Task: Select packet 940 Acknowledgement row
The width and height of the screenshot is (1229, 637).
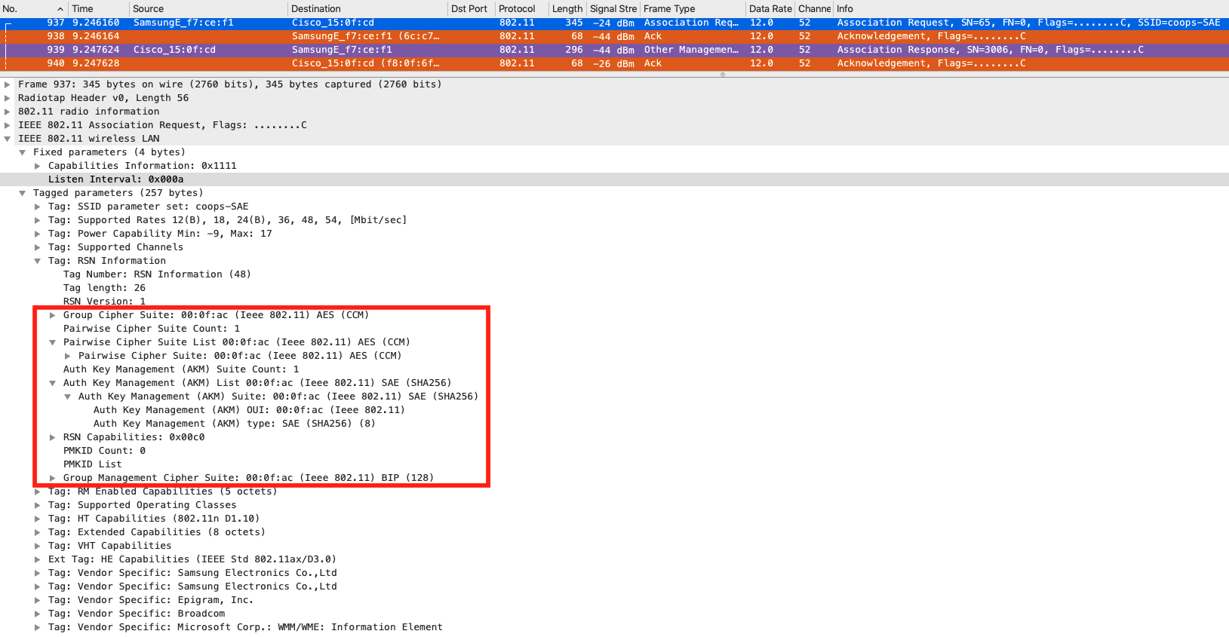Action: click(x=604, y=63)
